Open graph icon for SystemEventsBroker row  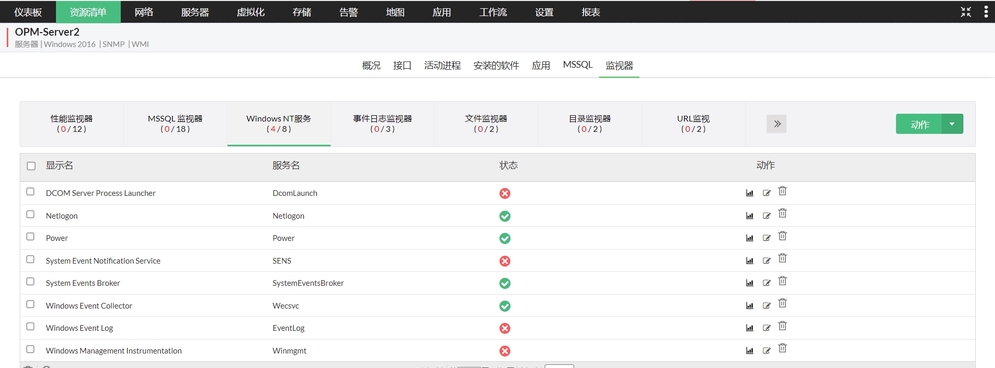click(749, 283)
